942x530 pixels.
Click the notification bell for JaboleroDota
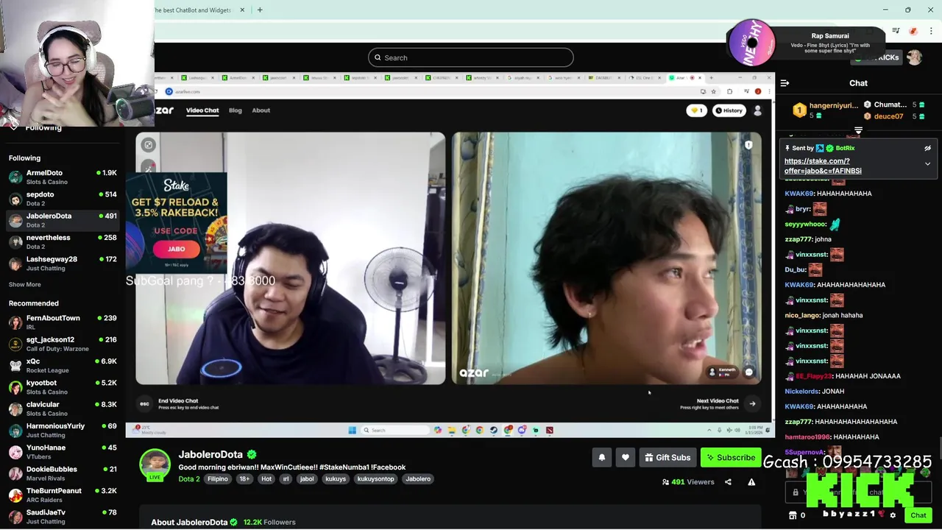tap(601, 458)
